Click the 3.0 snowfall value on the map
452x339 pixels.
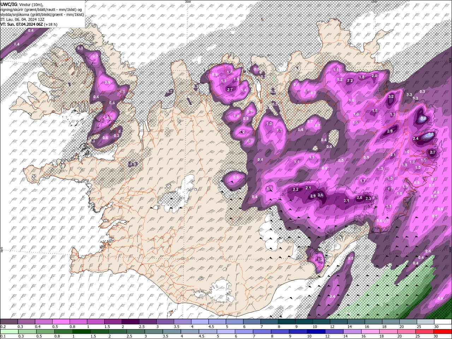[320, 195]
